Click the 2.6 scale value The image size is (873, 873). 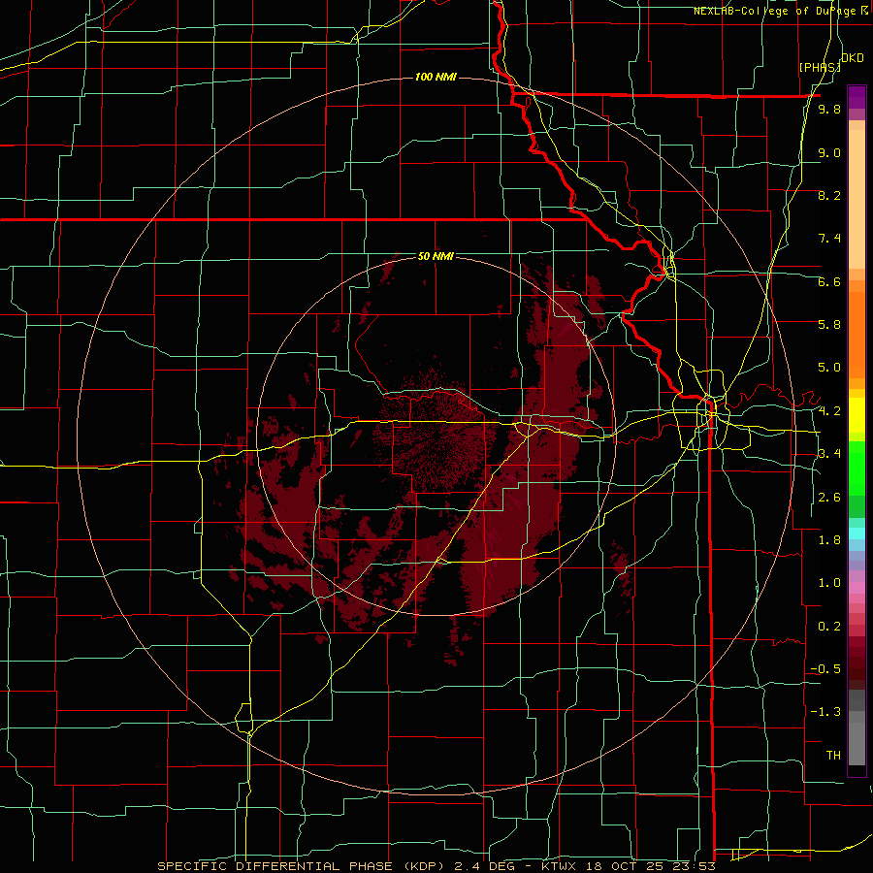[829, 498]
